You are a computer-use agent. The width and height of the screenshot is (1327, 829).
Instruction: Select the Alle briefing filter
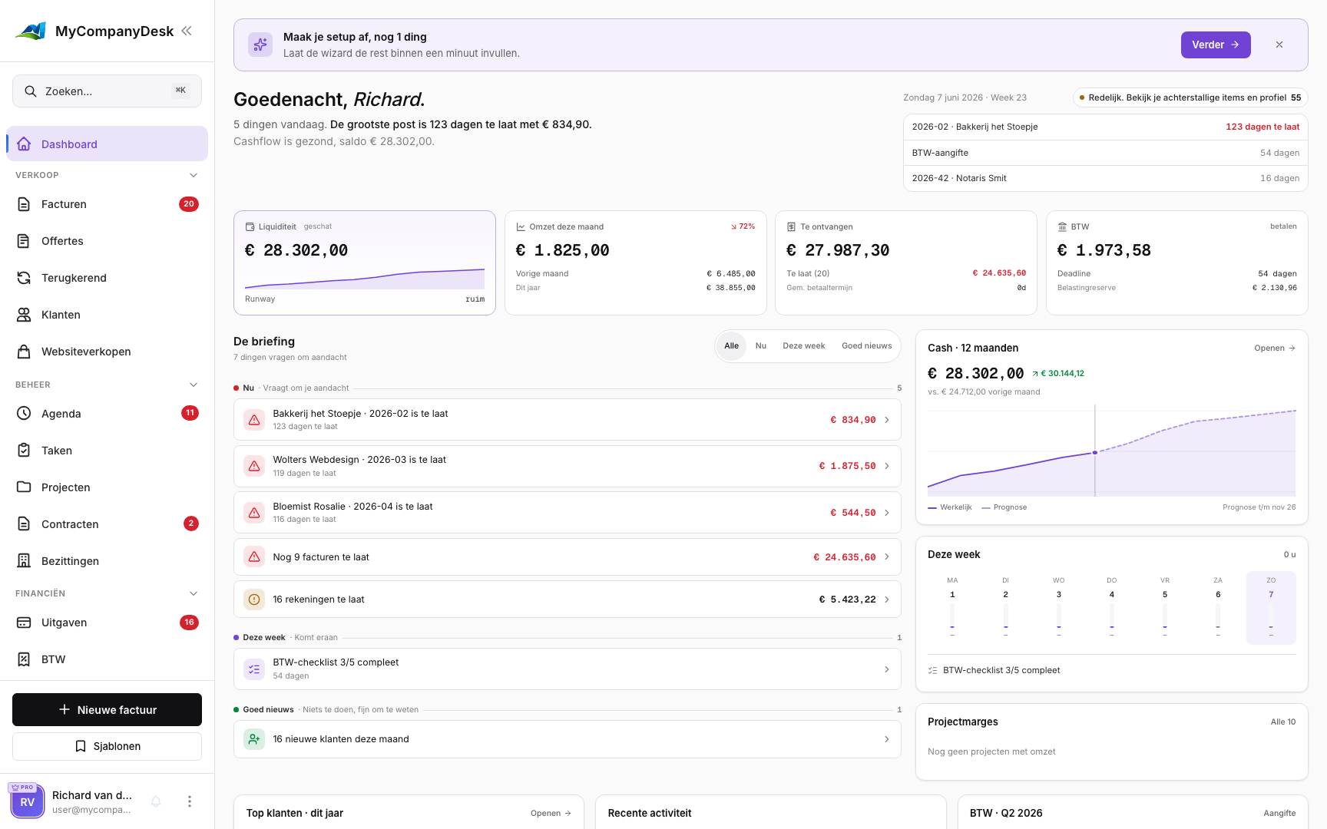pos(732,346)
